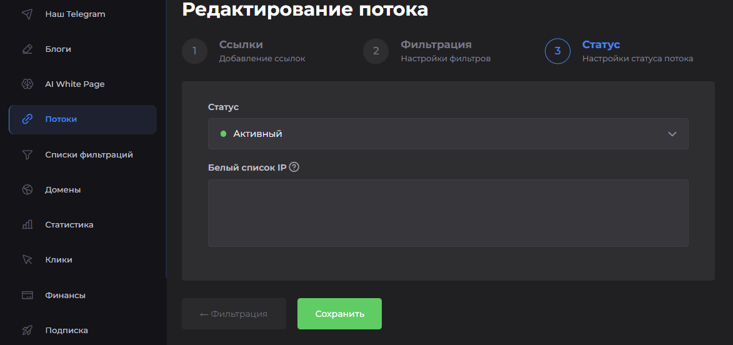
Task: Click the Редактирование потока heading
Action: click(x=305, y=9)
